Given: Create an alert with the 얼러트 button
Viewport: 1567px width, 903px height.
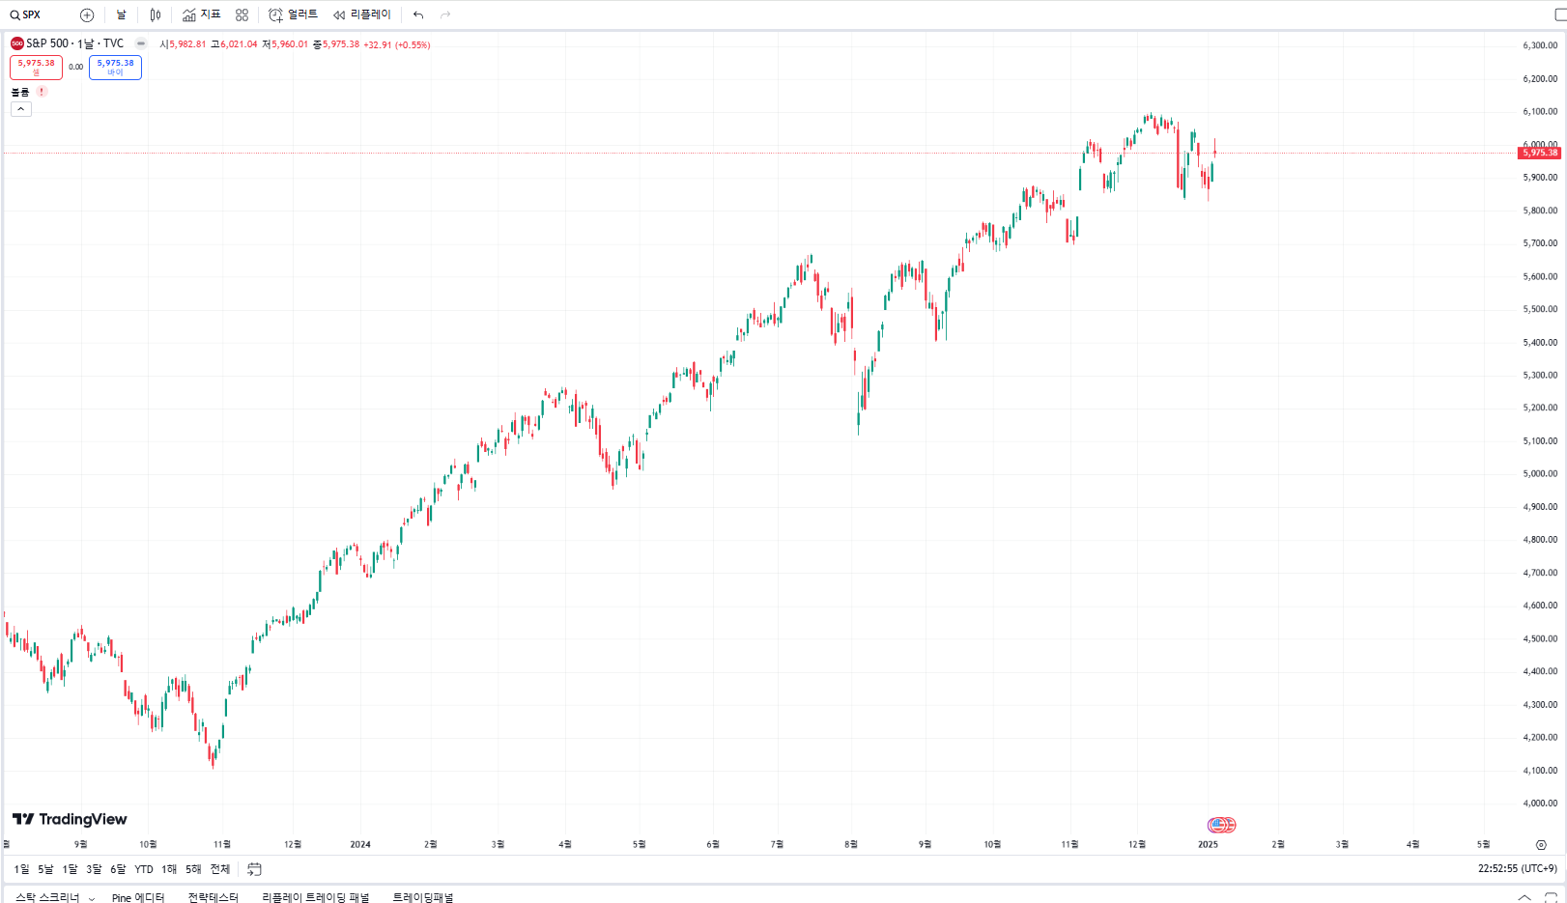Looking at the screenshot, I should pyautogui.click(x=293, y=15).
